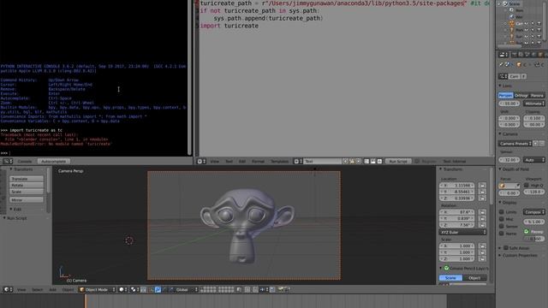Adjust the focal length 35.00 field

click(509, 104)
